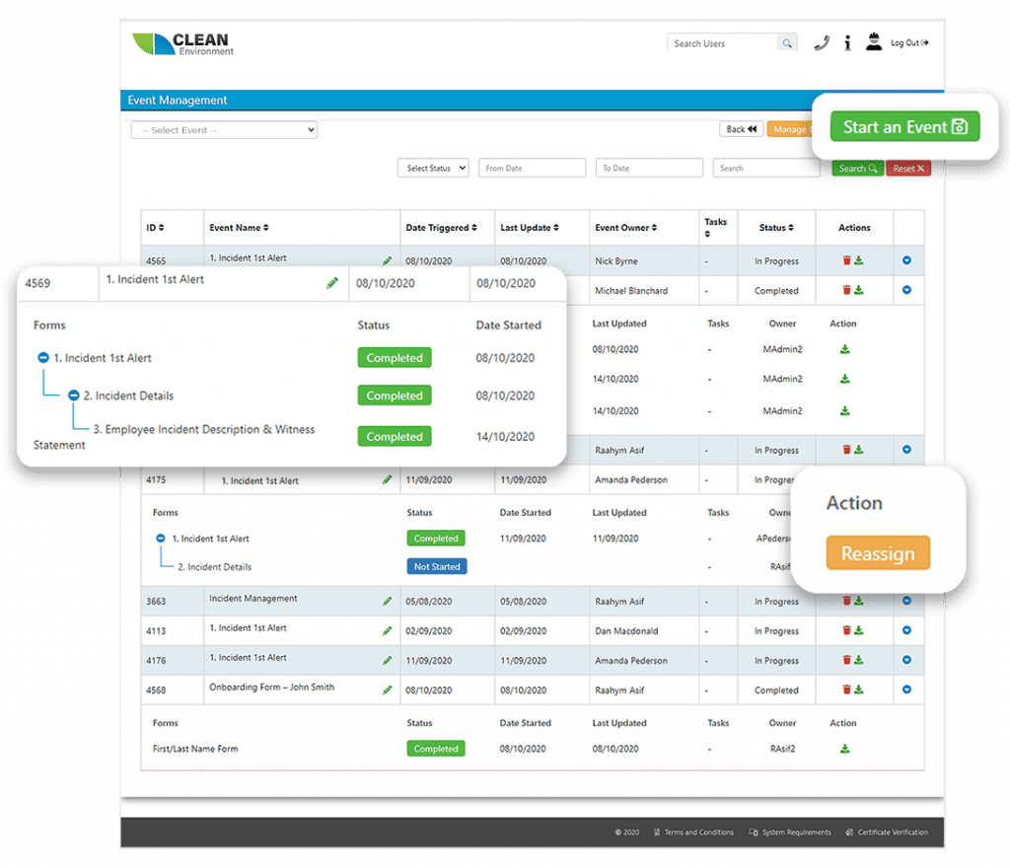Click the Back button
Image resolution: width=1010 pixels, height=868 pixels.
(741, 129)
